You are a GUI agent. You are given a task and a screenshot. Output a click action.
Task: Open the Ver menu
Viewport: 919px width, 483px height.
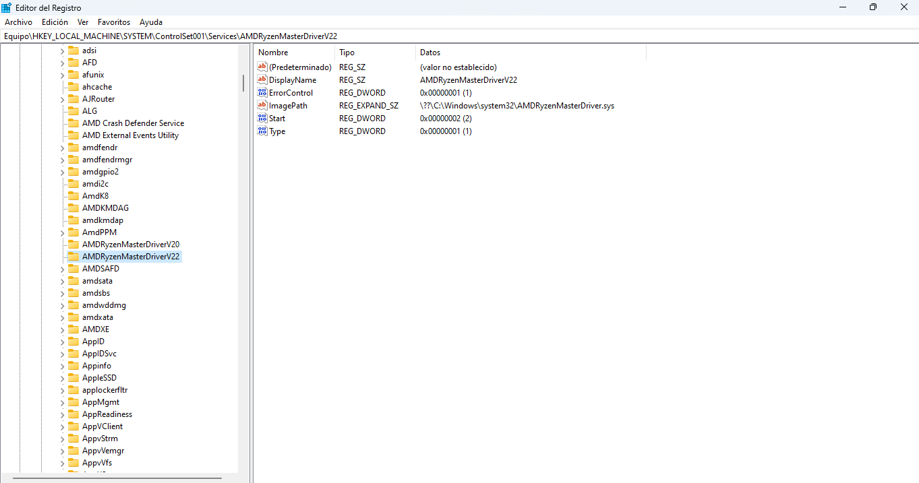[x=83, y=22]
